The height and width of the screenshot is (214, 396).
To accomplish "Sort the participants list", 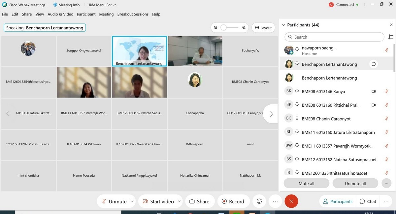I will 391,37.
